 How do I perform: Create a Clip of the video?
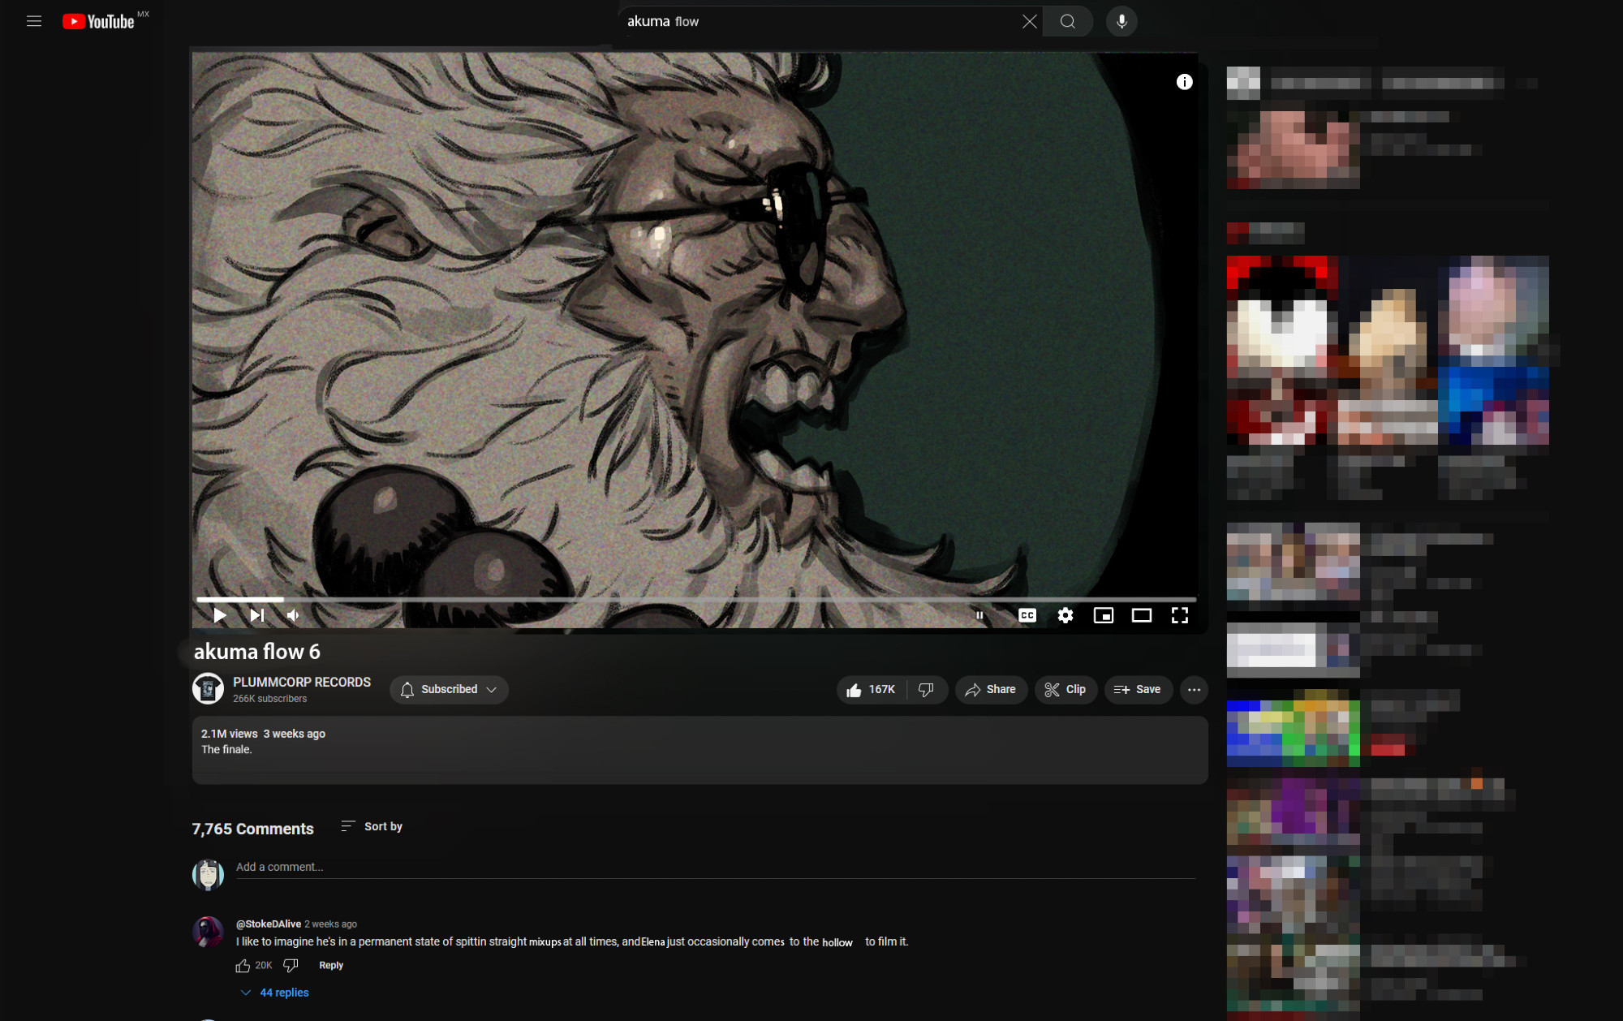pyautogui.click(x=1065, y=689)
